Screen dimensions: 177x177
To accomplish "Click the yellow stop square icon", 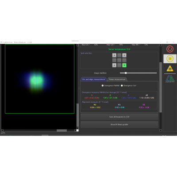I will [x=170, y=59].
